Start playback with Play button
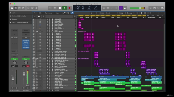The height and width of the screenshot is (97, 174). (65, 8)
